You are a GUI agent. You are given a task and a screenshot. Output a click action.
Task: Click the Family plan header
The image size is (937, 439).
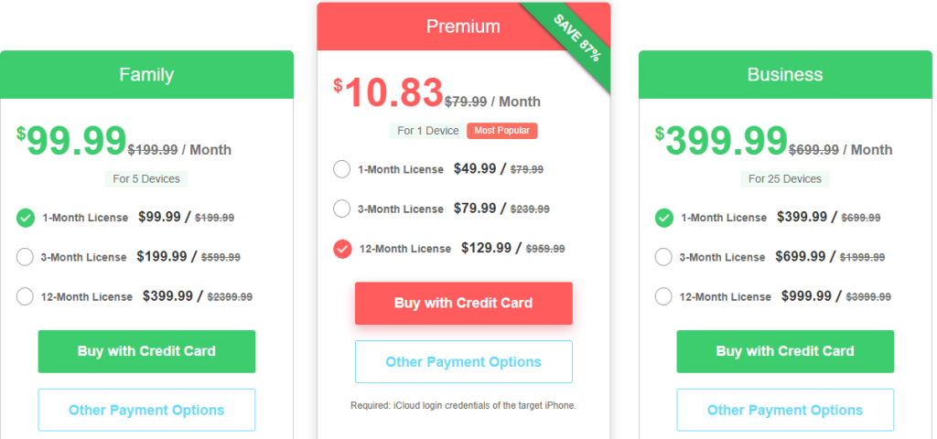point(146,75)
